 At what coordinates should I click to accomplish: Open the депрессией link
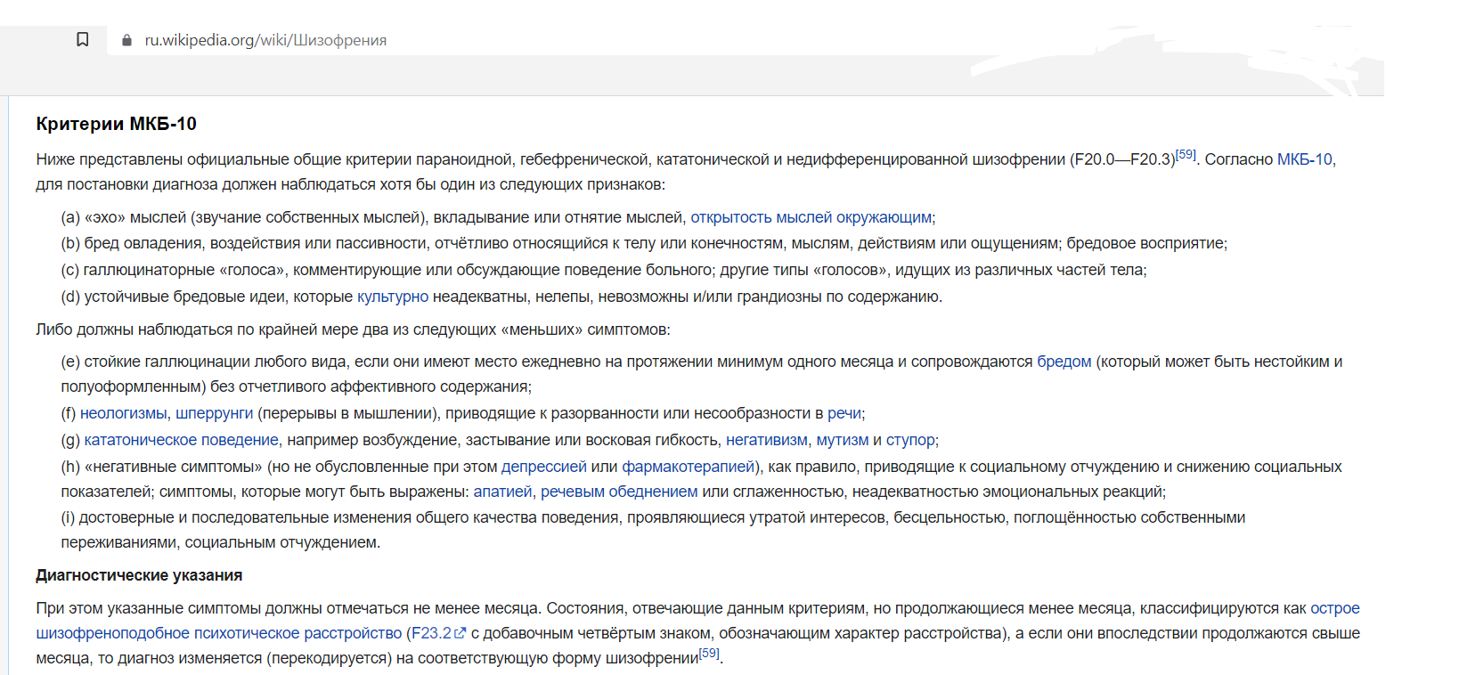coord(543,467)
